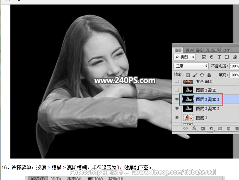The height and width of the screenshot is (180, 239).
Task: Add a layer style via fx icon
Action: [x=194, y=128]
